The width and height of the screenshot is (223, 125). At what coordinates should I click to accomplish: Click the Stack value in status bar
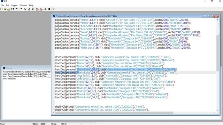click(43, 124)
